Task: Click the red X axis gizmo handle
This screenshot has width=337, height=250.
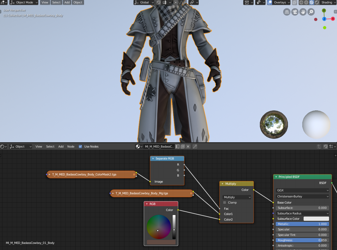Action: [333, 19]
